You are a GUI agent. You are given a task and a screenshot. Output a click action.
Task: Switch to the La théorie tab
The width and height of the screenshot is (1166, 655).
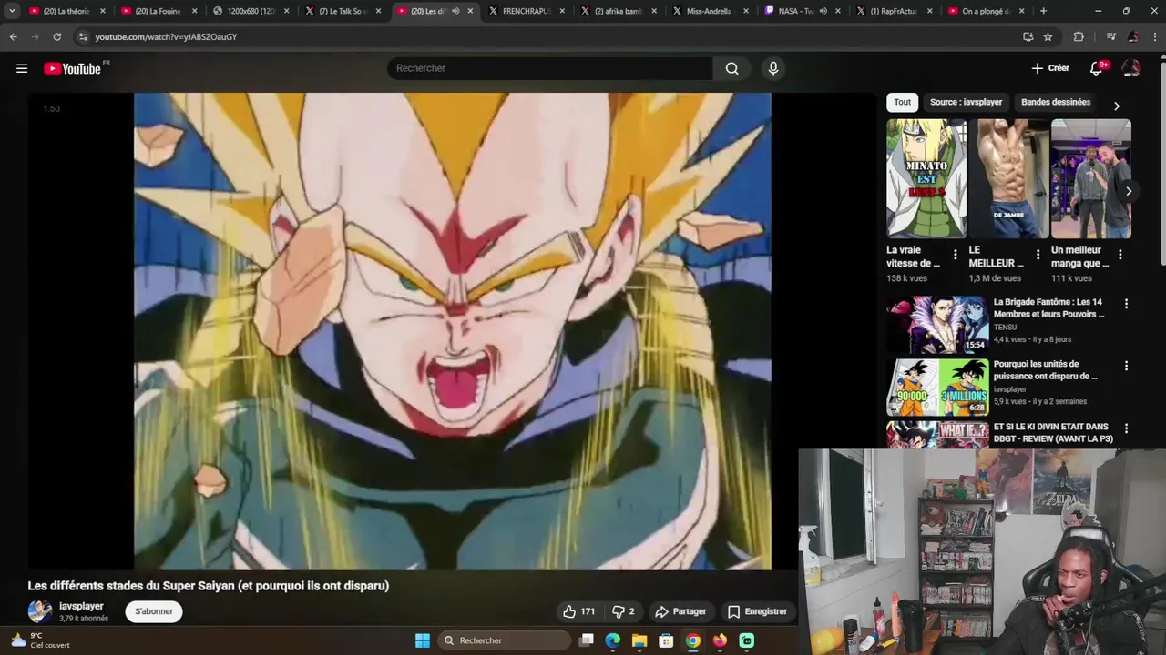point(66,11)
